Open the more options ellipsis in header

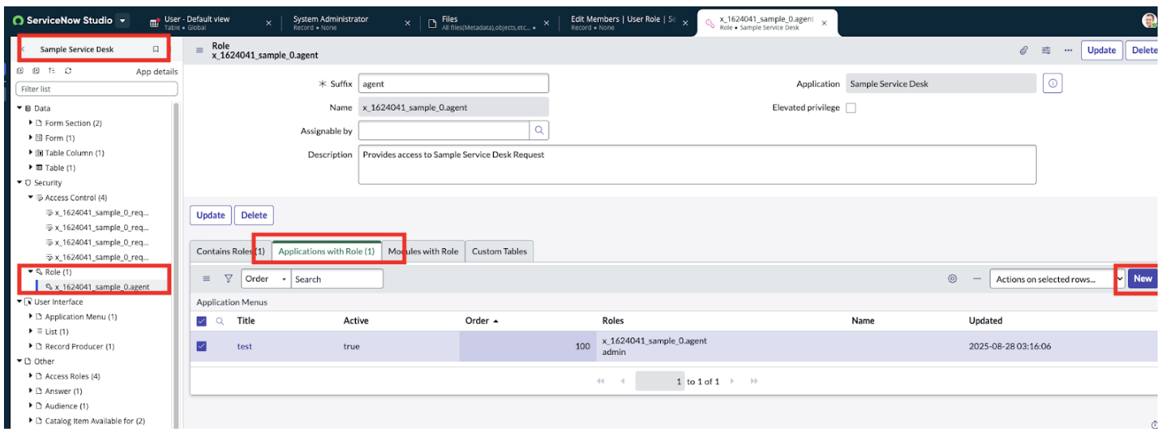coord(1068,50)
